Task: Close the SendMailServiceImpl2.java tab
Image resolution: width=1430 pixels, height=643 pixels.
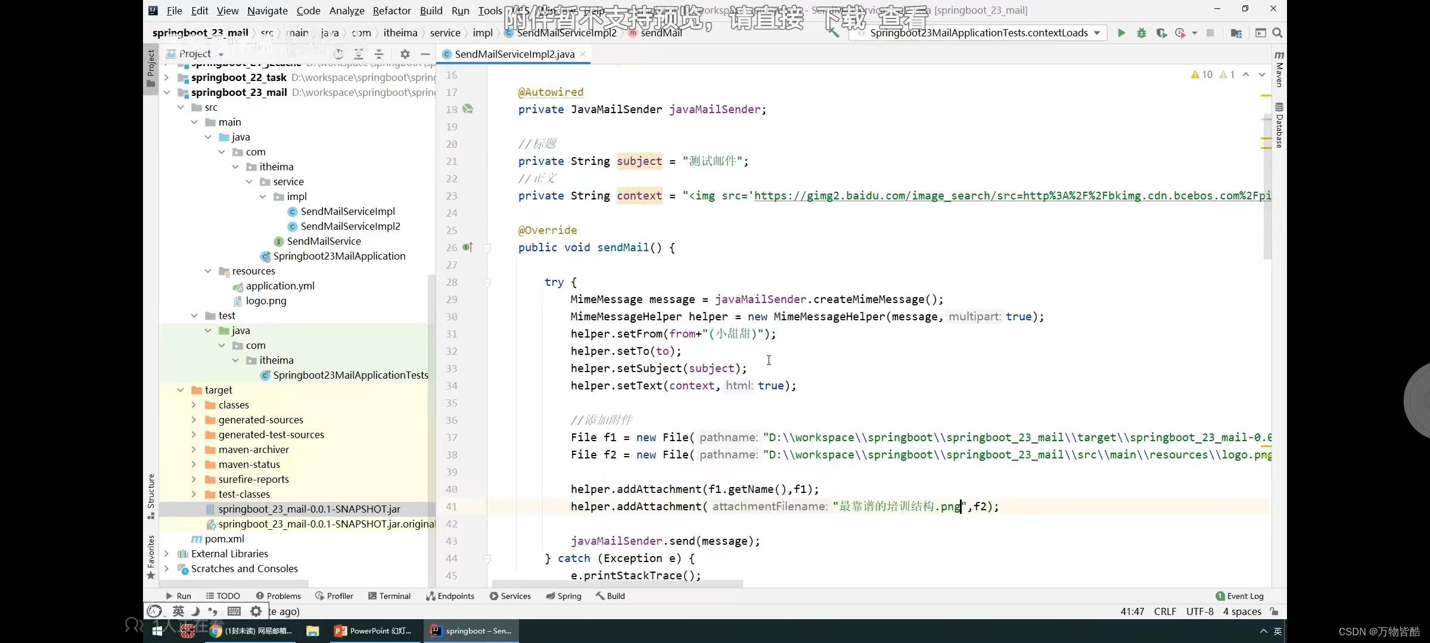Action: pyautogui.click(x=583, y=54)
